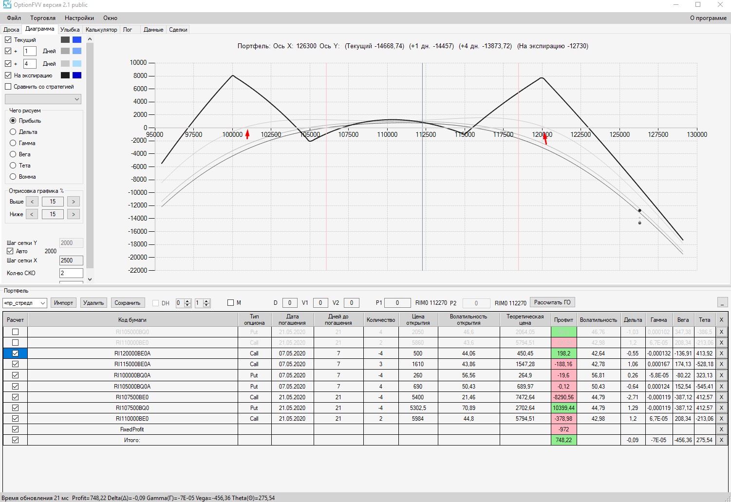
Task: Click the dark gray Текущий color swatch
Action: click(65, 40)
